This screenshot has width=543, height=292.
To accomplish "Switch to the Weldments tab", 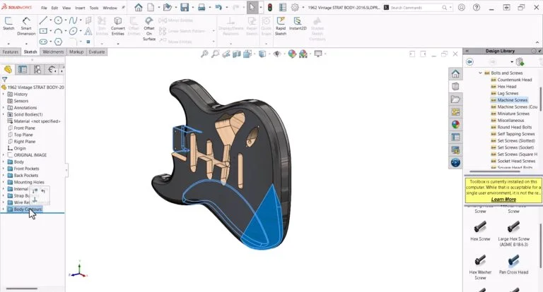I will coord(53,51).
